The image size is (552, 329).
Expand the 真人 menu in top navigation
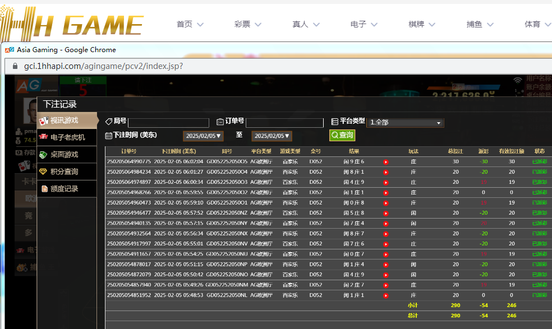306,24
